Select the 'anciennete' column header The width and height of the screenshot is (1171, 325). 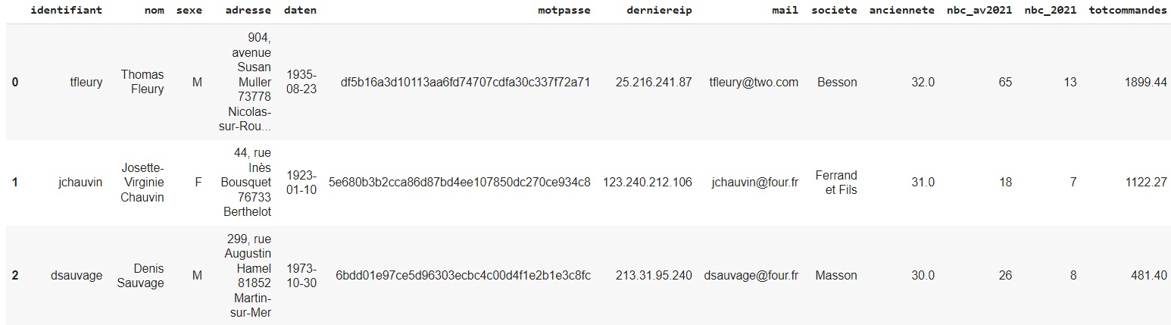tap(902, 11)
